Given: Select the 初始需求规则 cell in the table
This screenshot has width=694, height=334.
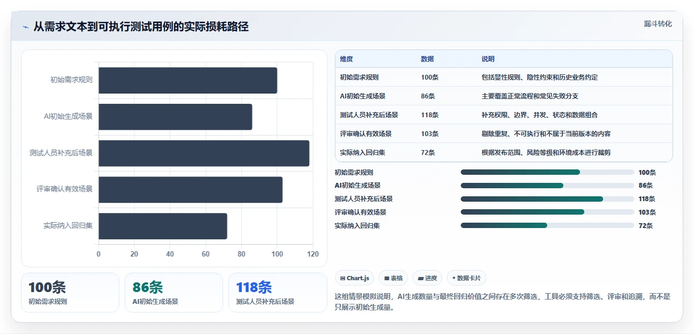Looking at the screenshot, I should [x=360, y=77].
